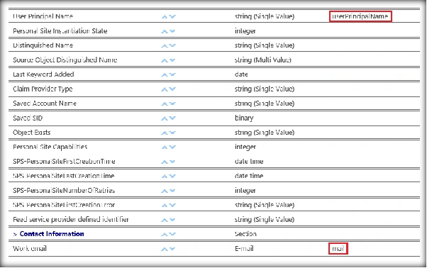Move Object Exists property up
The image size is (427, 268).
(x=165, y=133)
